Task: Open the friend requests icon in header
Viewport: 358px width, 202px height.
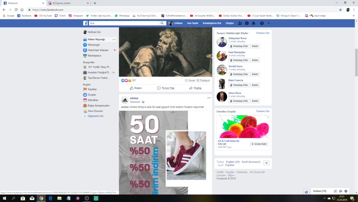Action: [240, 23]
